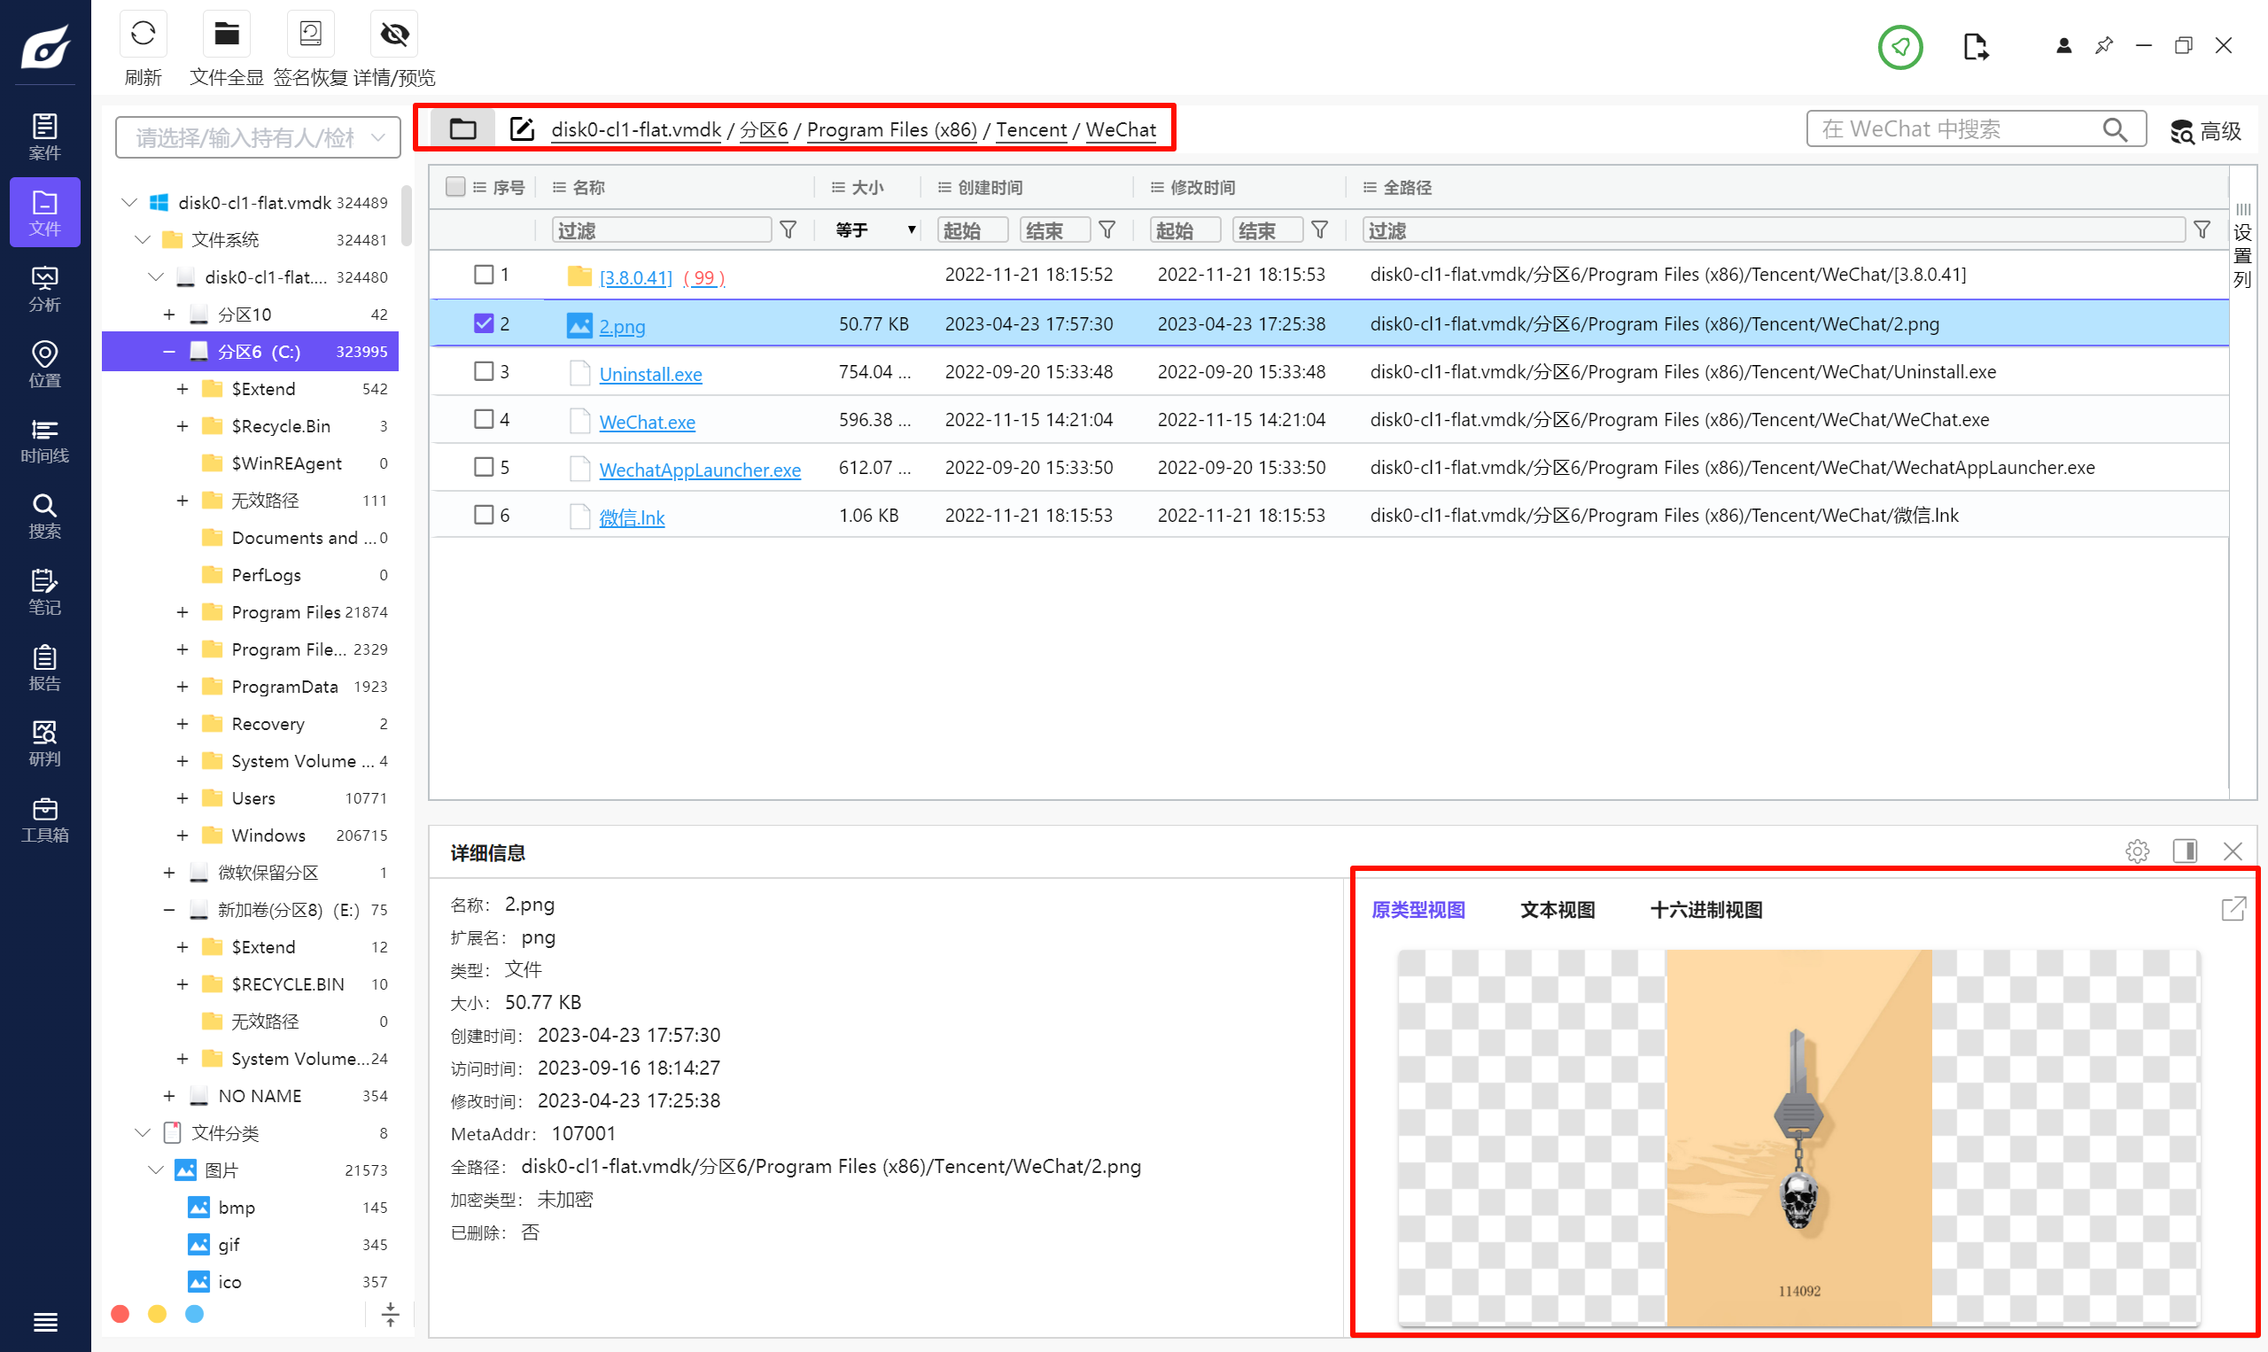2268x1352 pixels.
Task: Expand the 分区10 tree node
Action: [169, 315]
